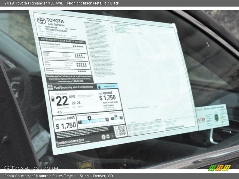239x179 pixels.
Task: Click the 'HIGHLANDER' model name text
Action: [x=51, y=27]
